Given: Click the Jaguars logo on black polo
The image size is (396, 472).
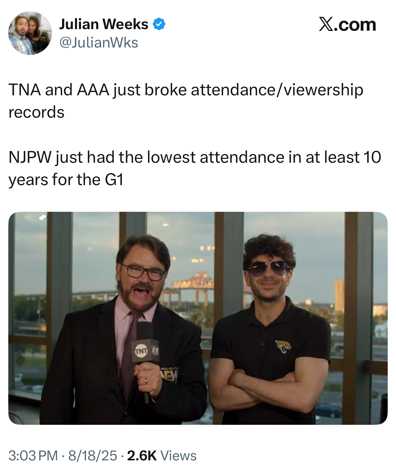Looking at the screenshot, I should [283, 346].
